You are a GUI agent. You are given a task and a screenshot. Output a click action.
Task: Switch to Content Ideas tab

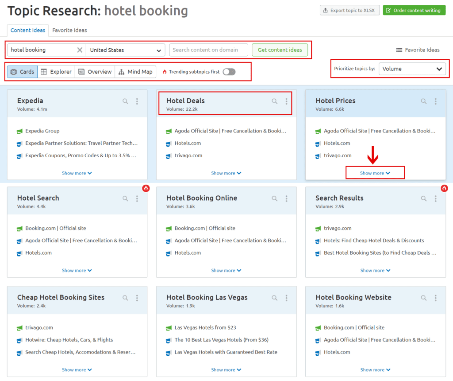(x=28, y=30)
